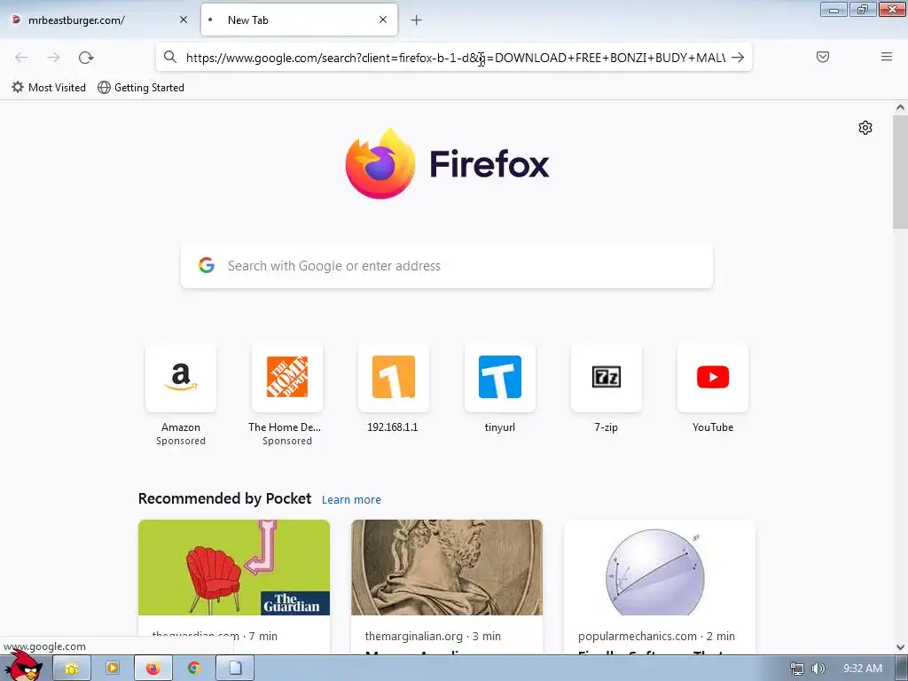Screen dimensions: 908x681
Task: Open media player from taskbar
Action: pos(113,669)
